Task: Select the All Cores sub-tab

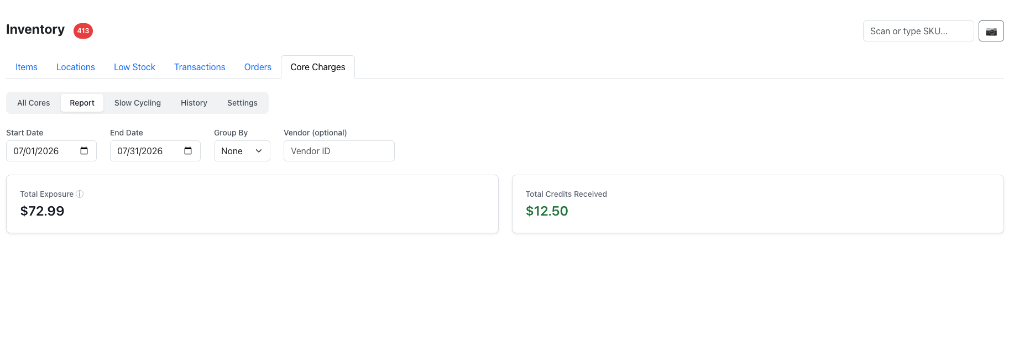Action: (x=34, y=103)
